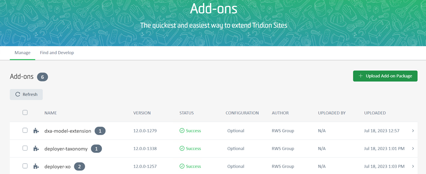The width and height of the screenshot is (426, 174).
Task: Click the UPLOADED BY column header
Action: click(332, 113)
